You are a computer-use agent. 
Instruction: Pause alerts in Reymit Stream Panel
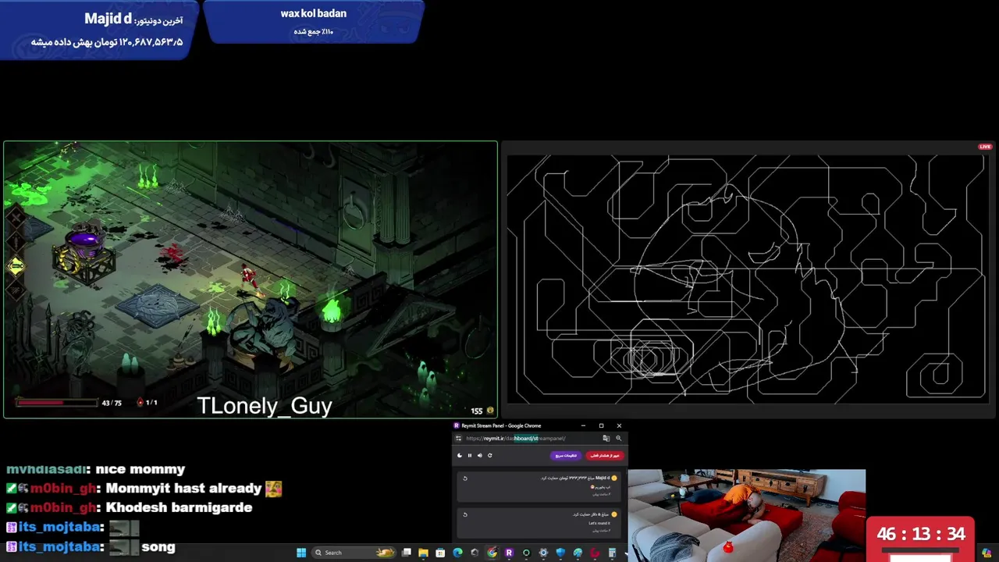pyautogui.click(x=470, y=455)
